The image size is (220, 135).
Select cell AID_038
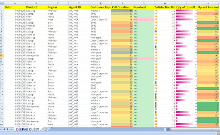point(79,121)
